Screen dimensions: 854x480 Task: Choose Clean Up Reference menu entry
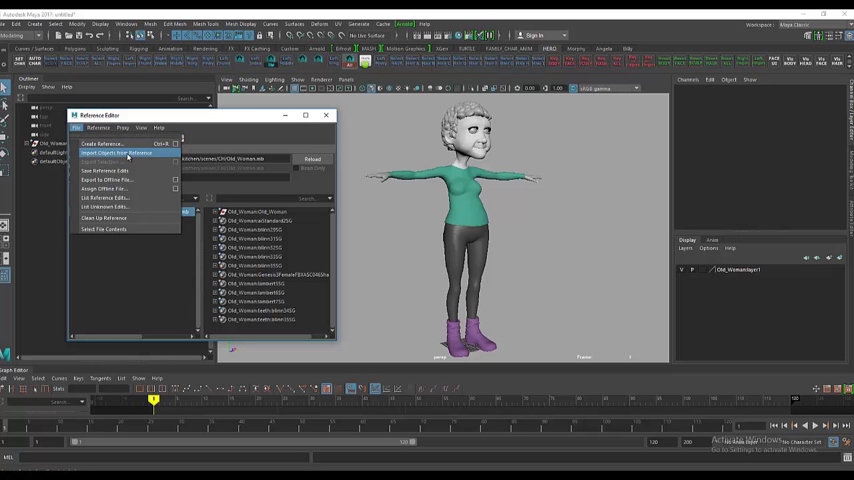tap(103, 218)
